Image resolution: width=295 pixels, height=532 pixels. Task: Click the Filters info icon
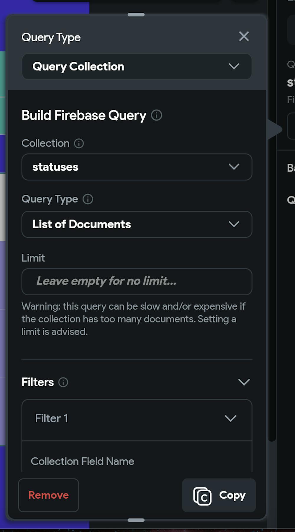click(x=63, y=382)
